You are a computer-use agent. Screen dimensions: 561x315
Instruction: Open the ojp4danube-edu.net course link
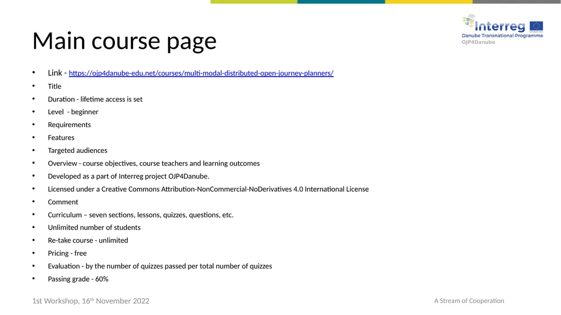(x=201, y=73)
